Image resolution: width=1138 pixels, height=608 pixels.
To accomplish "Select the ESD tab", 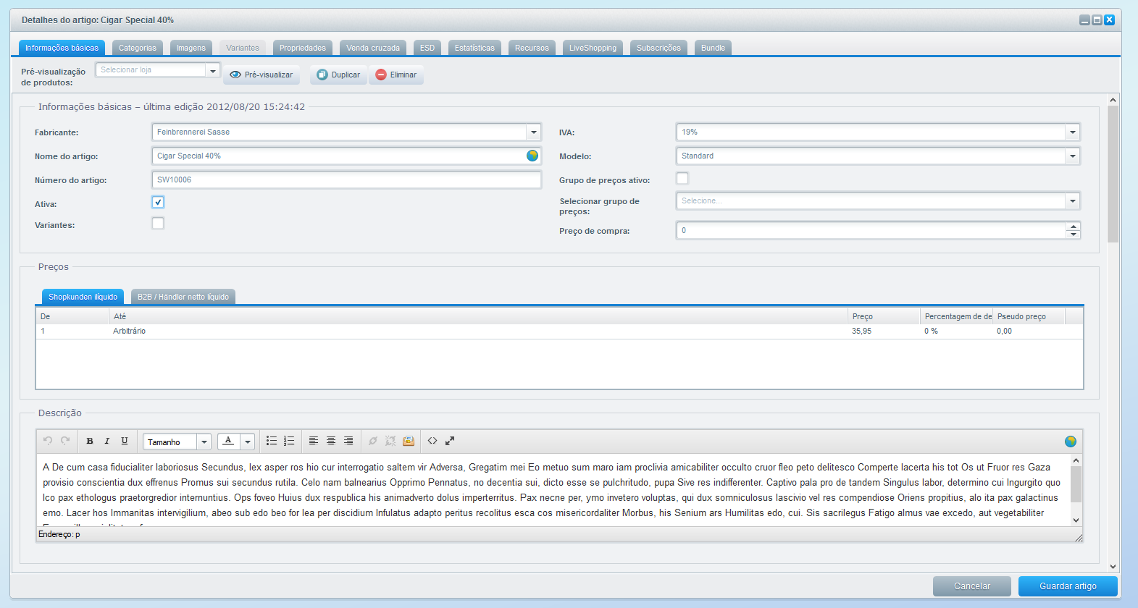I will pyautogui.click(x=427, y=48).
